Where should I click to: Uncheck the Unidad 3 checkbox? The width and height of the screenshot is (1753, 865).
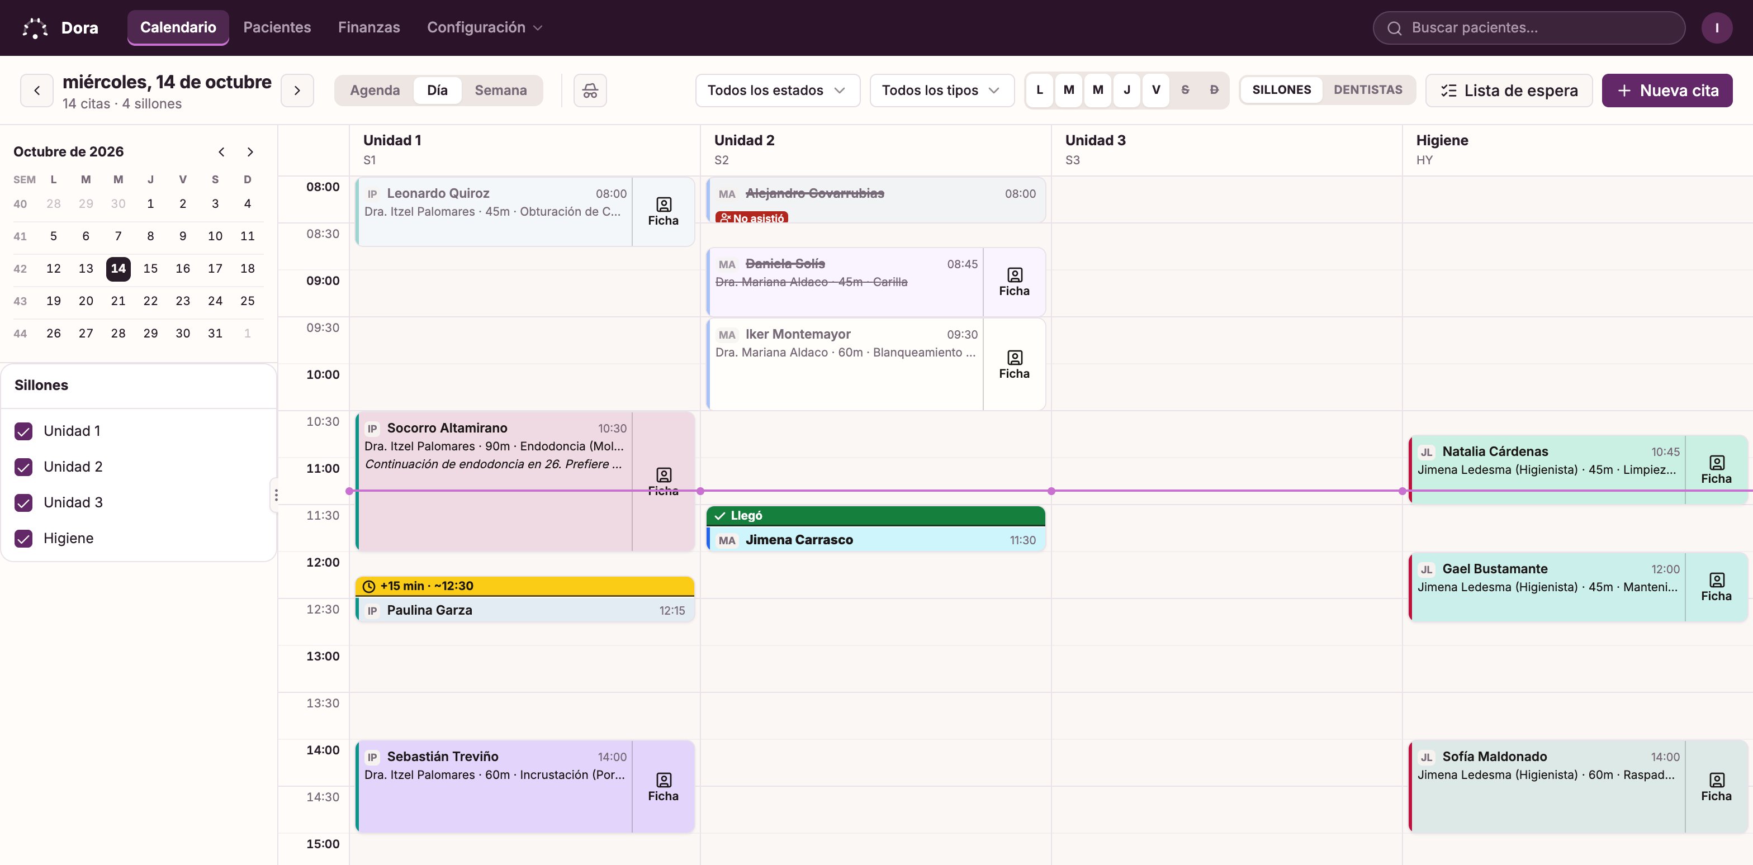click(x=24, y=502)
